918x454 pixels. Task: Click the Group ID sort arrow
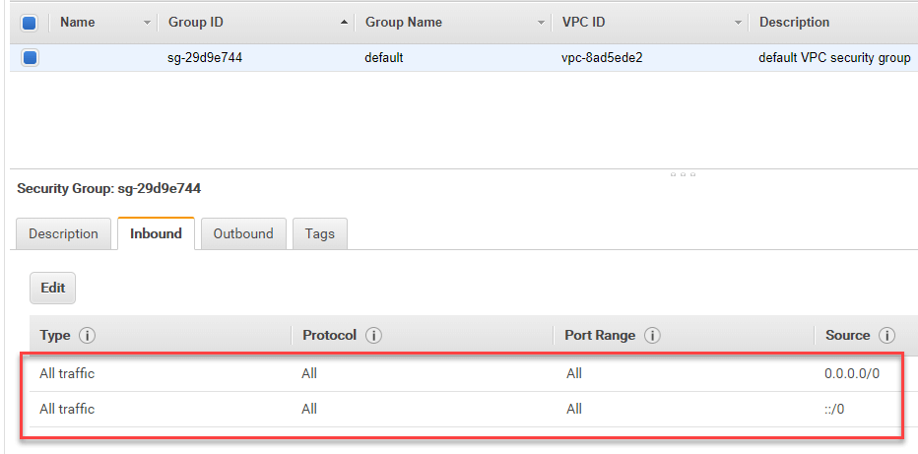pyautogui.click(x=344, y=22)
